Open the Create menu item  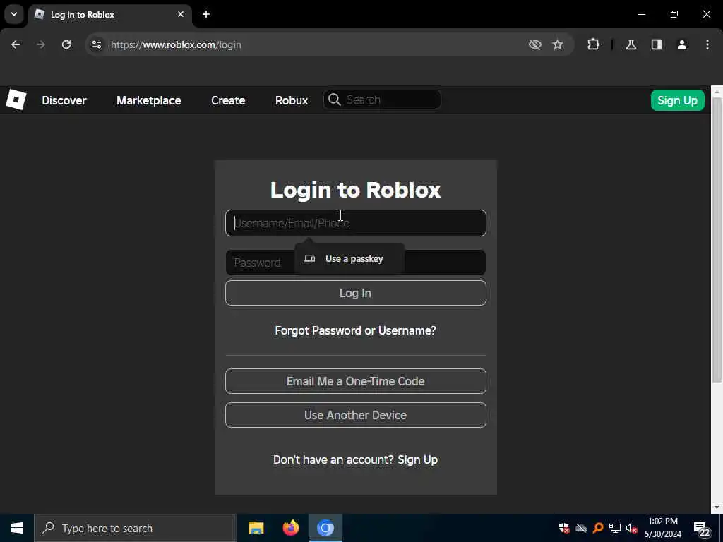[x=228, y=100]
